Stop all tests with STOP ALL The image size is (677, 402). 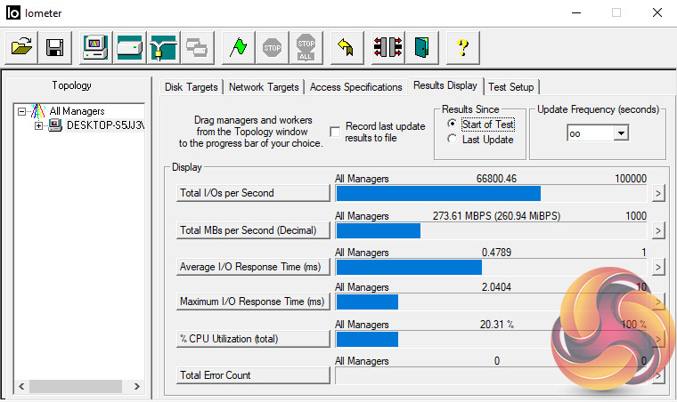tap(306, 47)
